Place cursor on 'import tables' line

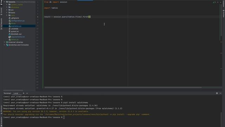click(51, 8)
